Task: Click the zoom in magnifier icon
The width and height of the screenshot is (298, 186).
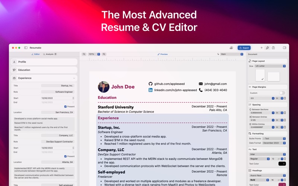Action: tap(104, 54)
